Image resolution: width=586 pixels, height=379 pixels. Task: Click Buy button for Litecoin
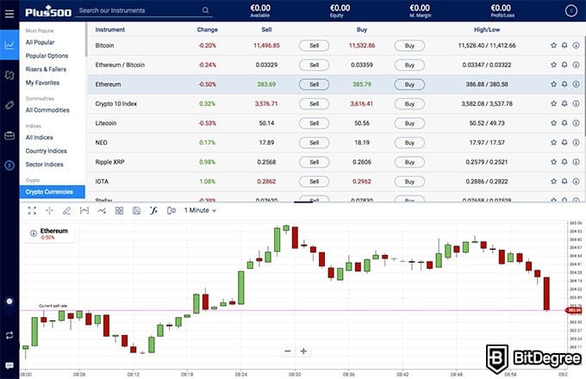coord(409,123)
